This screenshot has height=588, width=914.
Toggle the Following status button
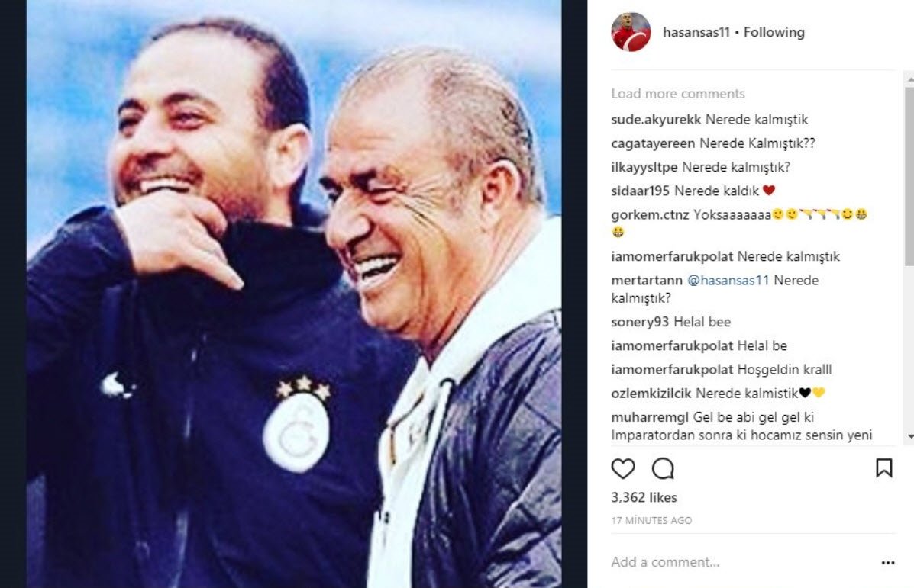(774, 32)
